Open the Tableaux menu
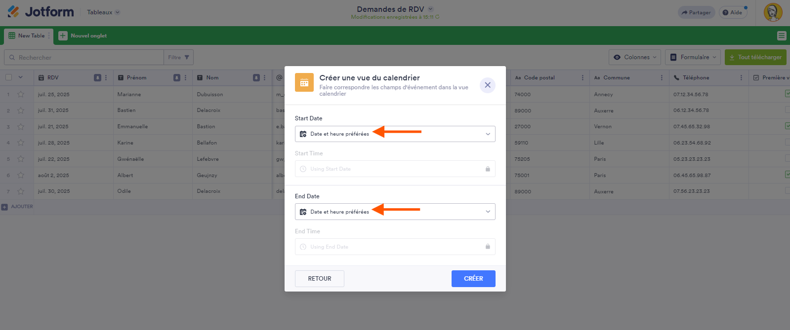 click(x=103, y=12)
